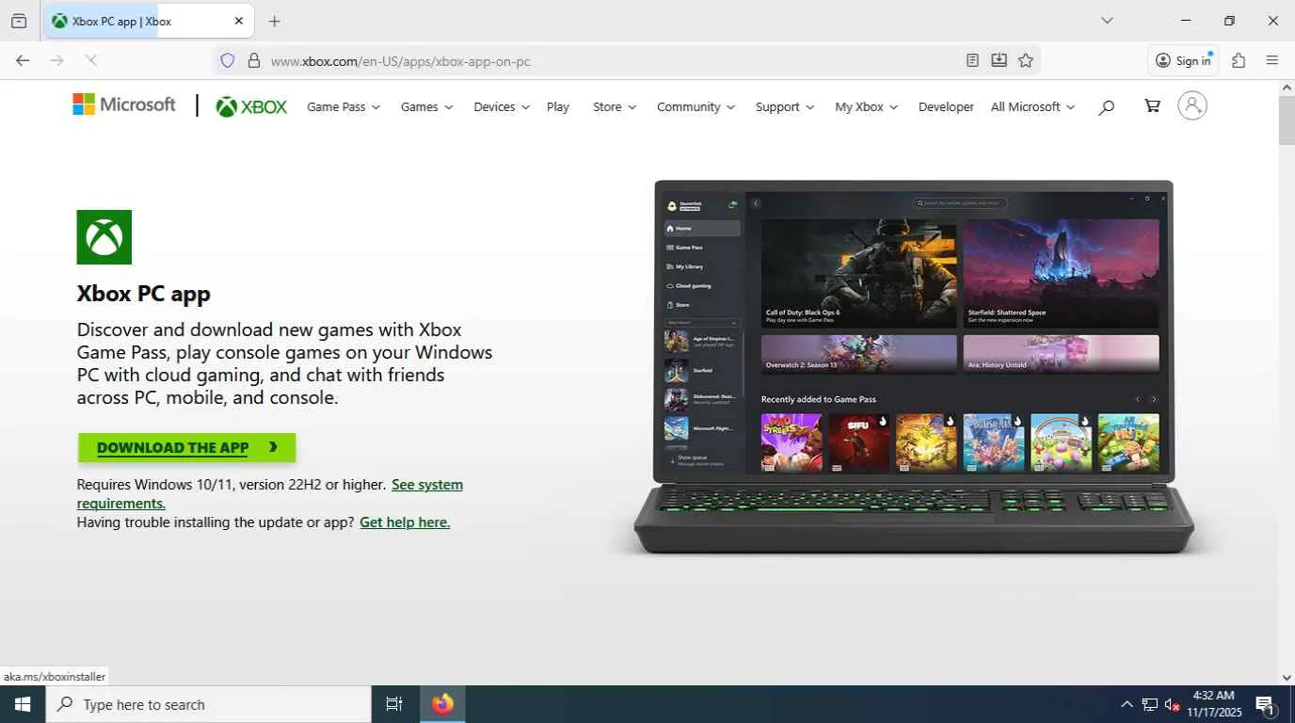
Task: Open the See system requirements link
Action: click(270, 493)
